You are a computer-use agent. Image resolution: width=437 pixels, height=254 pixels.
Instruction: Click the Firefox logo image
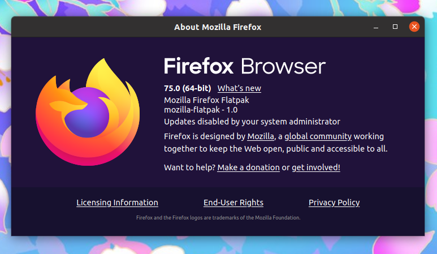click(x=88, y=112)
